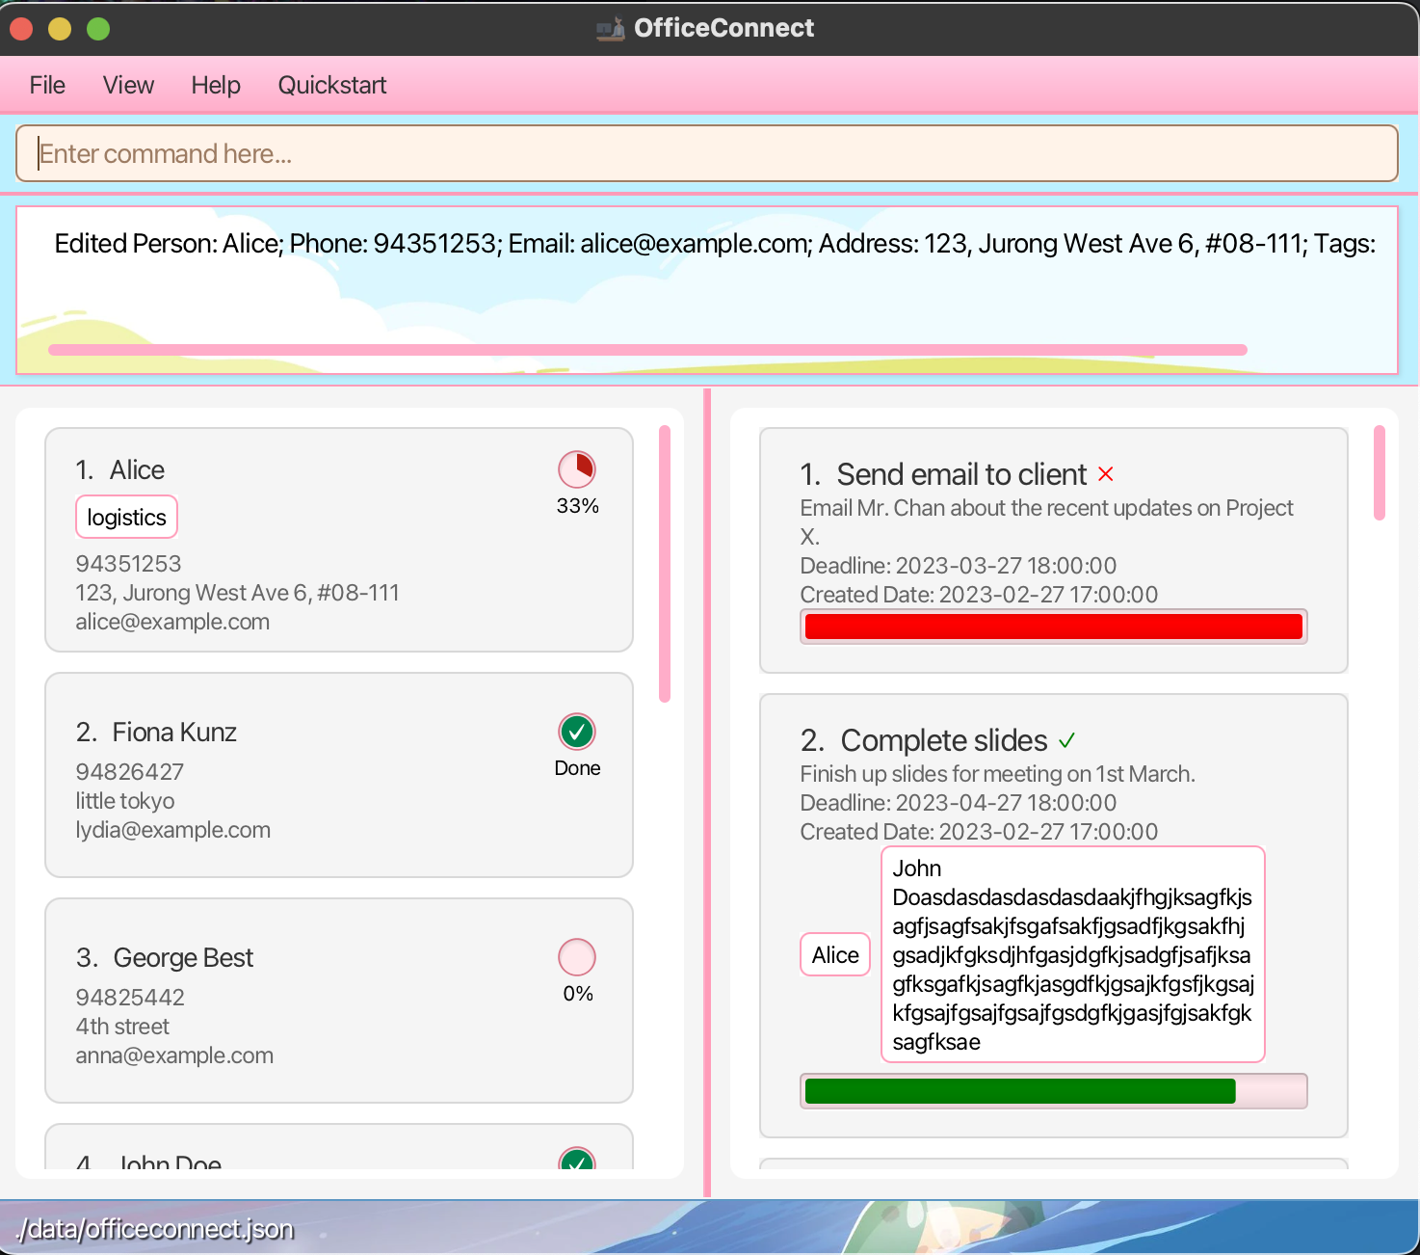Select the '3. George Best' name text

tap(165, 958)
